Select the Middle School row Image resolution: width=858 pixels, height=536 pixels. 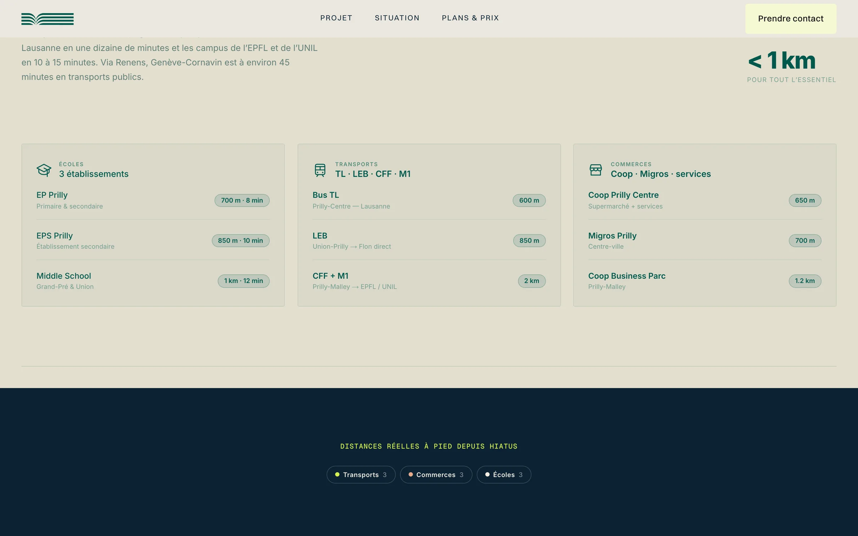pos(153,281)
